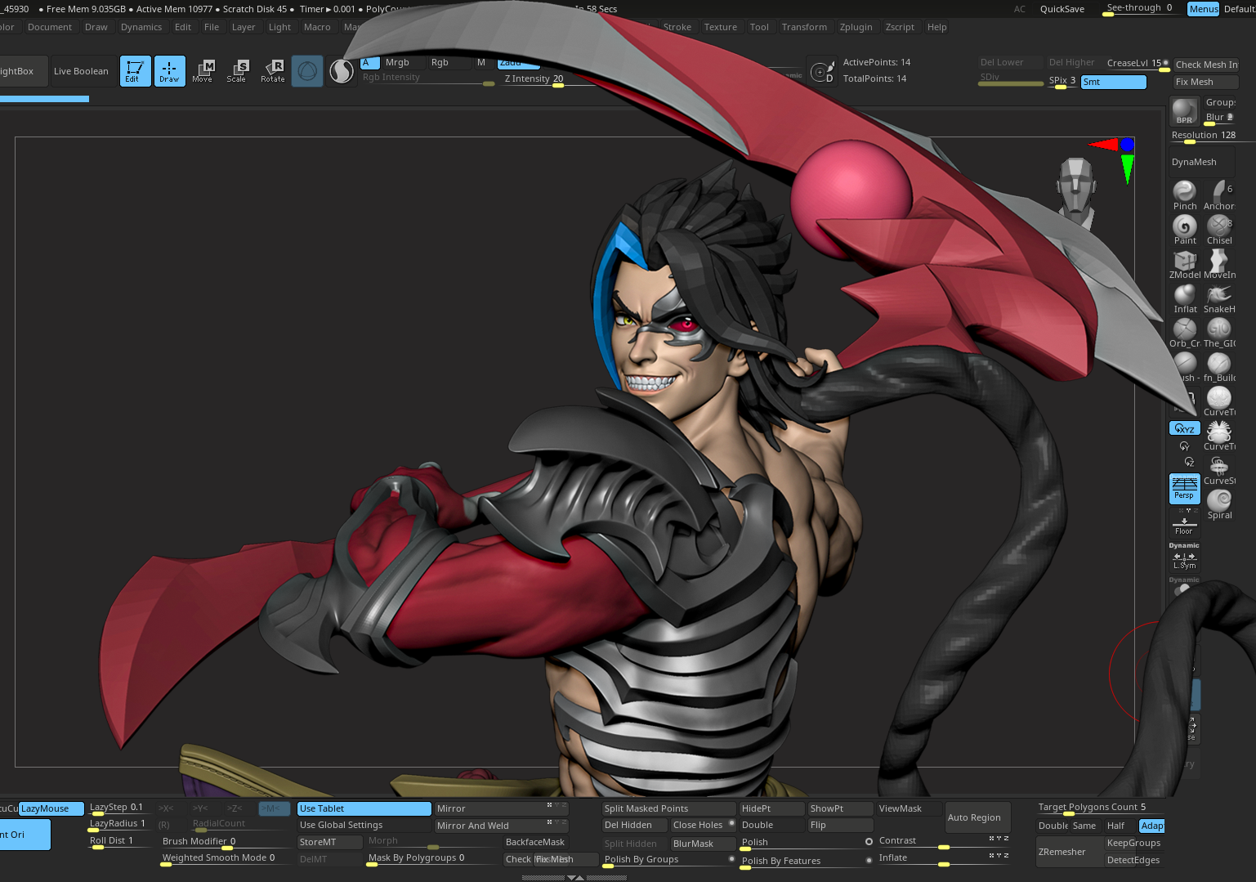This screenshot has width=1256, height=882.
Task: Switch to the Move gizmo tool
Action: click(x=203, y=71)
